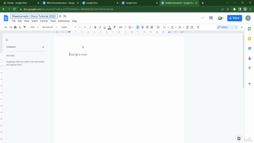Screen dimensions: 254x143
Task: Expand bulleted list options arrow
Action: (x=176, y=27)
